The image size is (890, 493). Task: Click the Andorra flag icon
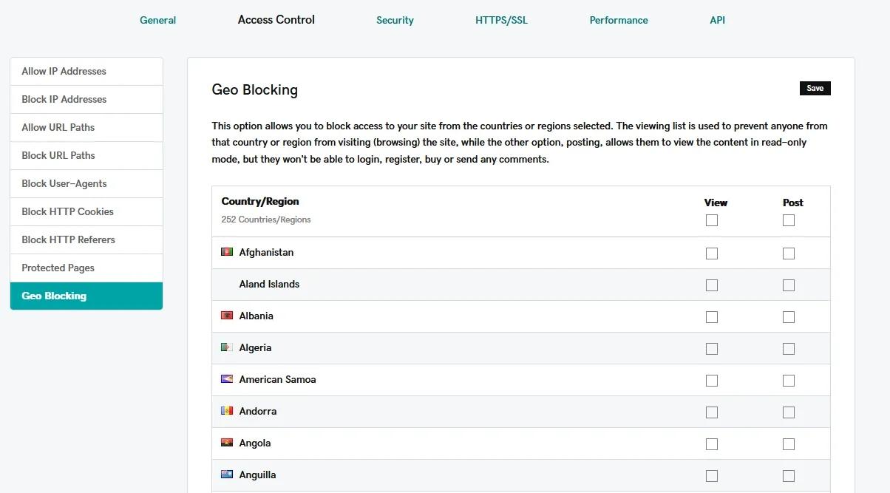tap(227, 411)
